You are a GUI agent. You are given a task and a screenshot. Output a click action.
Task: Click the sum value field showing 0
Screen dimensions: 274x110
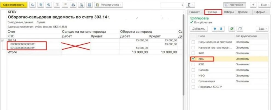point(172,5)
